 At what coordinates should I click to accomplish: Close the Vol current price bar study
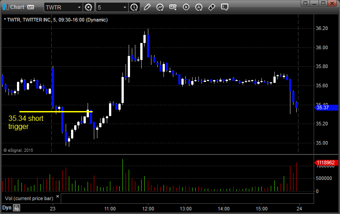pos(58,197)
